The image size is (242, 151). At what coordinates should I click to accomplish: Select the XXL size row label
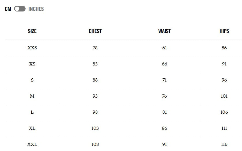pyautogui.click(x=32, y=144)
